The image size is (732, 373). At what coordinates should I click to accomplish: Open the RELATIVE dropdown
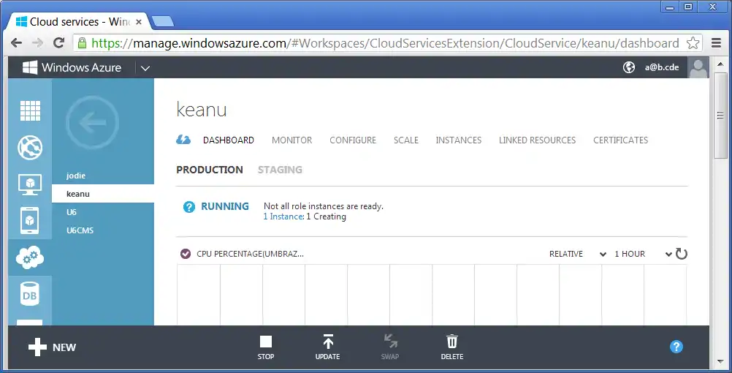click(577, 254)
